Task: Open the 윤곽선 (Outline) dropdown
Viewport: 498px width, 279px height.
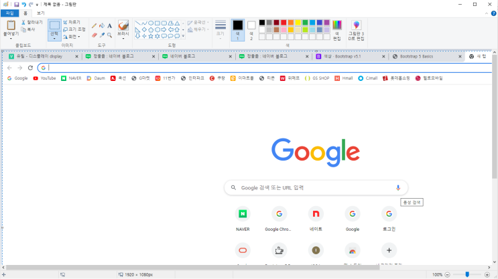Action: pyautogui.click(x=198, y=22)
